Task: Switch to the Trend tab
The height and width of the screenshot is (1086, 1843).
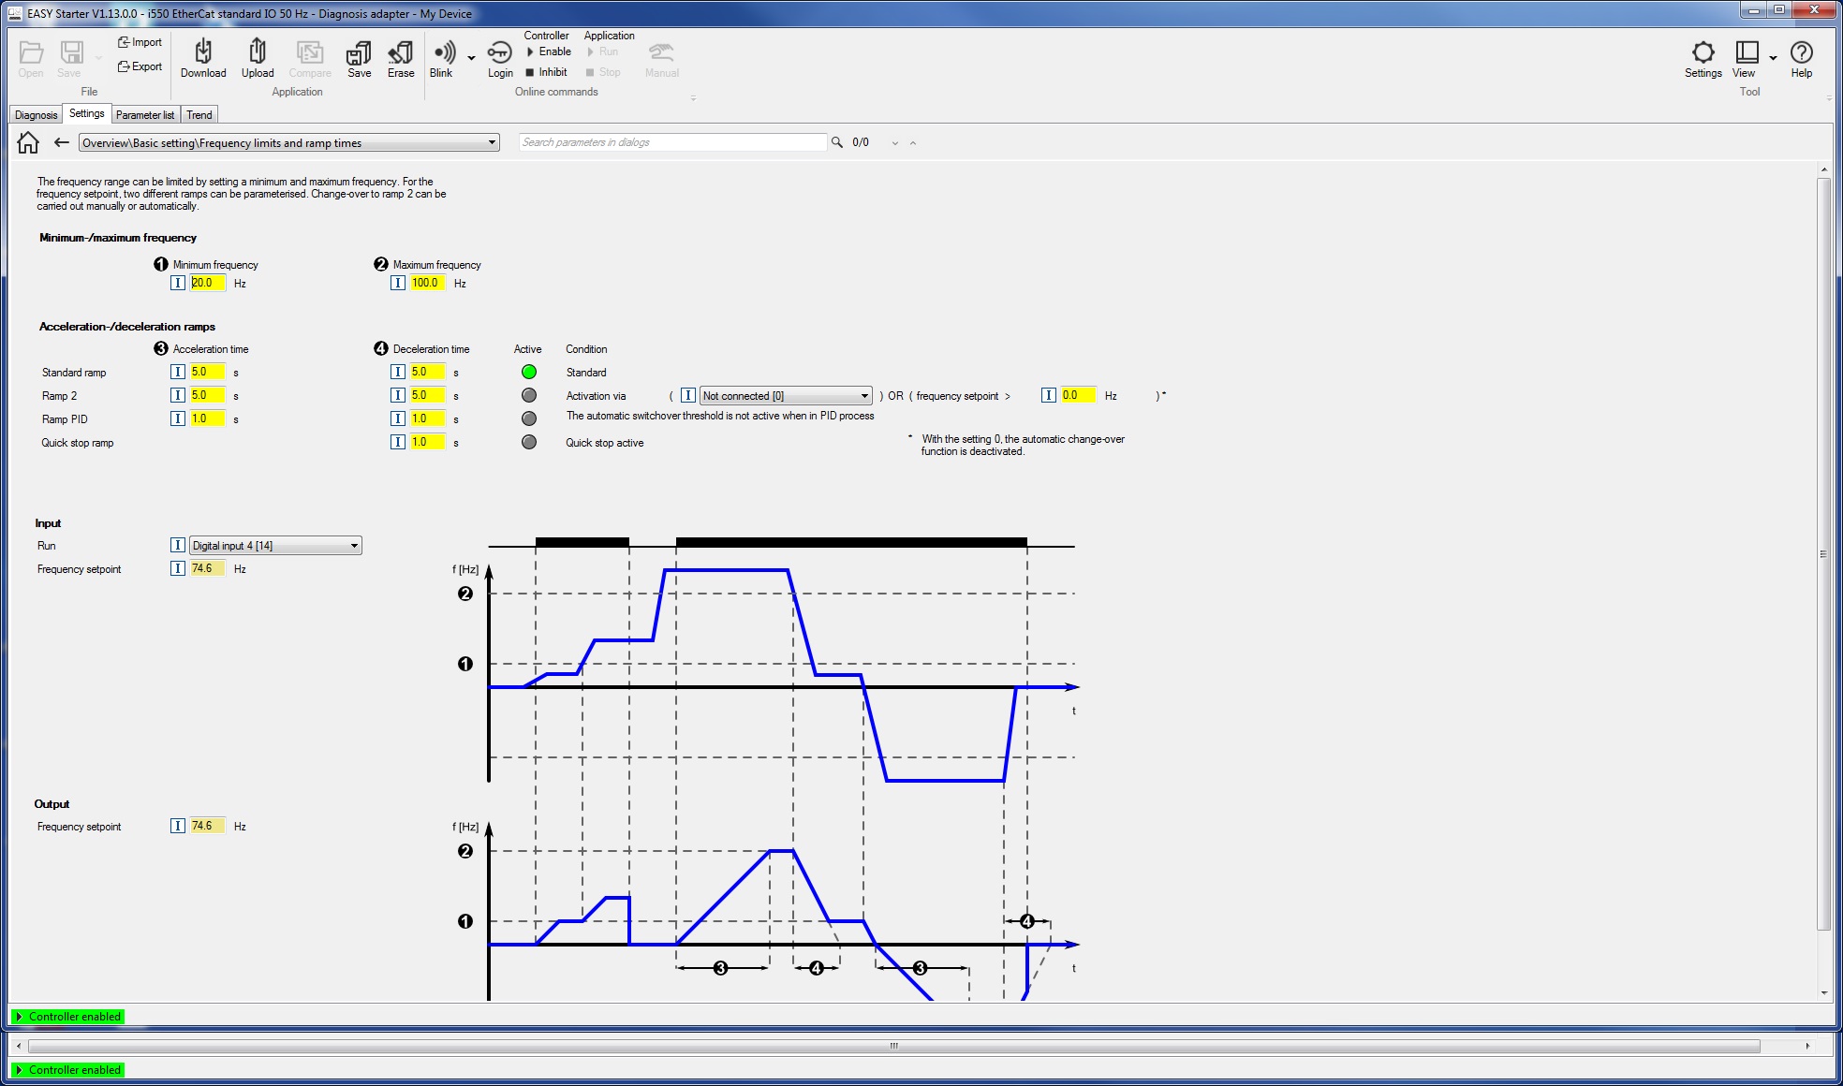Action: click(x=199, y=115)
